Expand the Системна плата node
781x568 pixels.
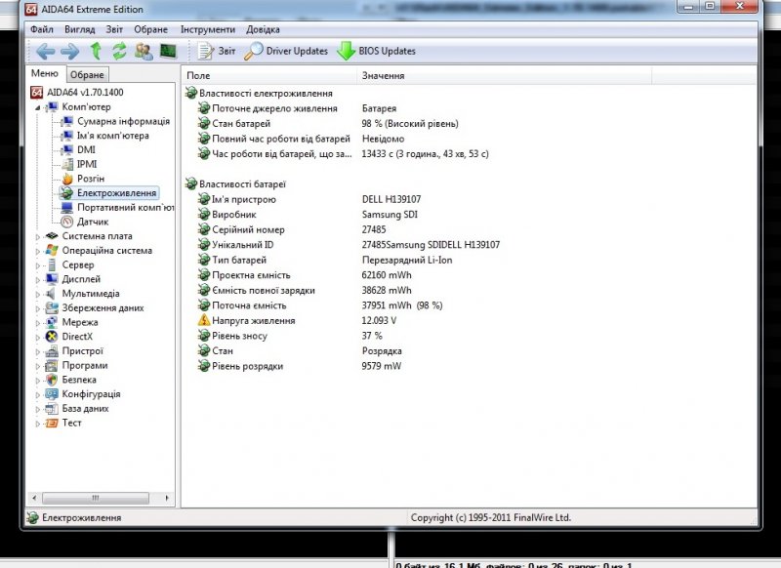tap(39, 236)
